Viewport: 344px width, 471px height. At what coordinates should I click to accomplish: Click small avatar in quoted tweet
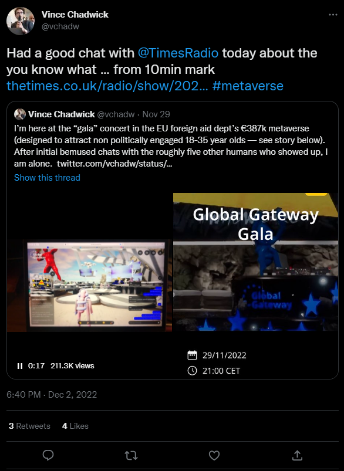click(x=20, y=114)
